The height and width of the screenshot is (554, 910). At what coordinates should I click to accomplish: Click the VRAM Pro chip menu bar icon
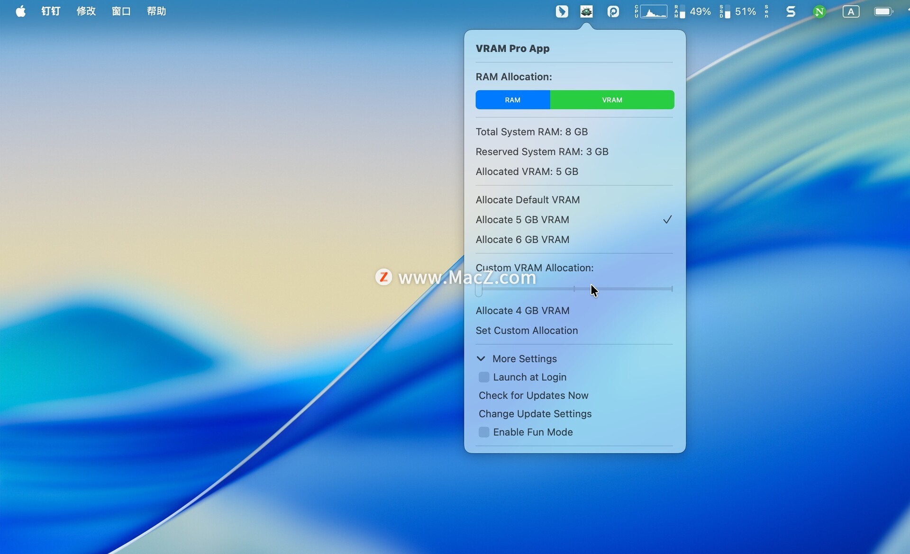(586, 11)
